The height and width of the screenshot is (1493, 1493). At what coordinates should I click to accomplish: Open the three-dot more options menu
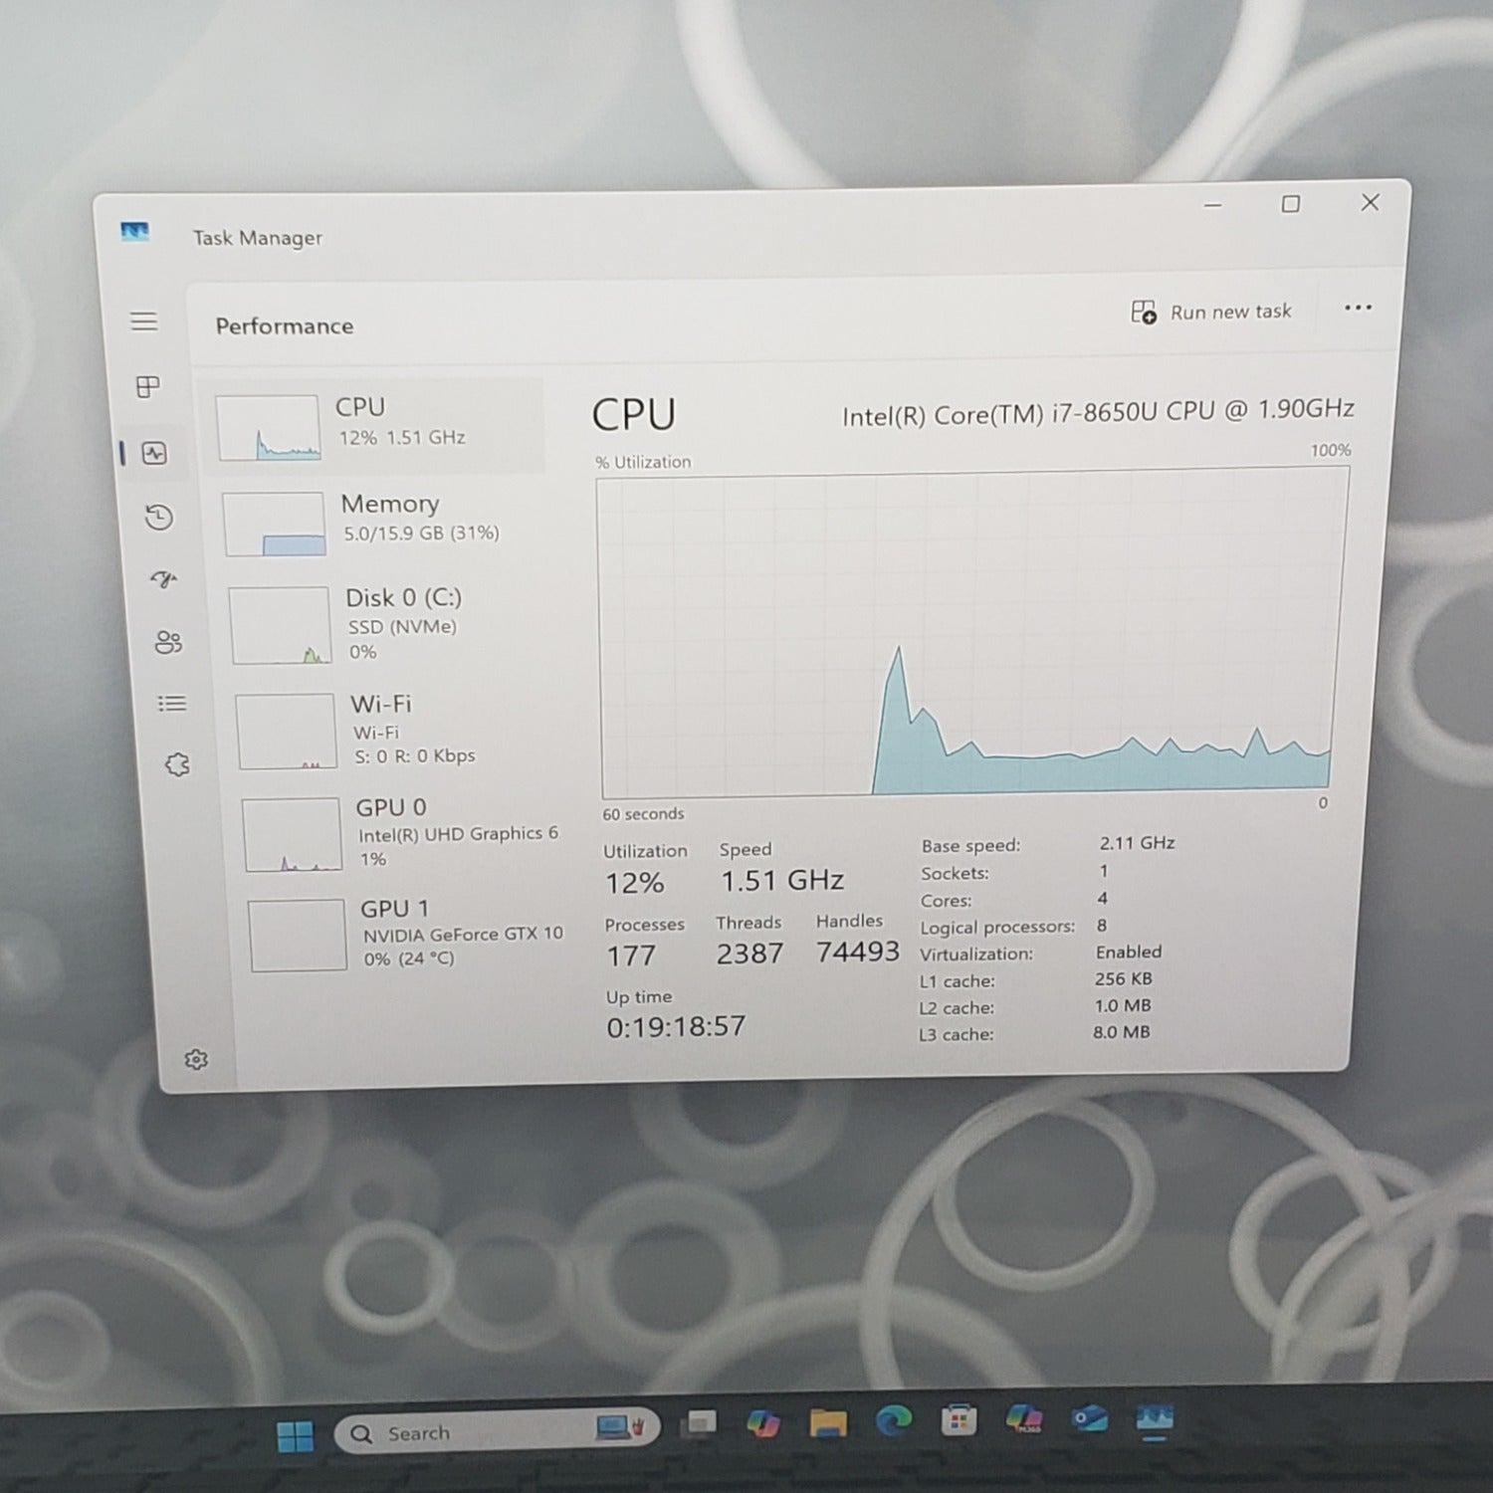tap(1358, 308)
